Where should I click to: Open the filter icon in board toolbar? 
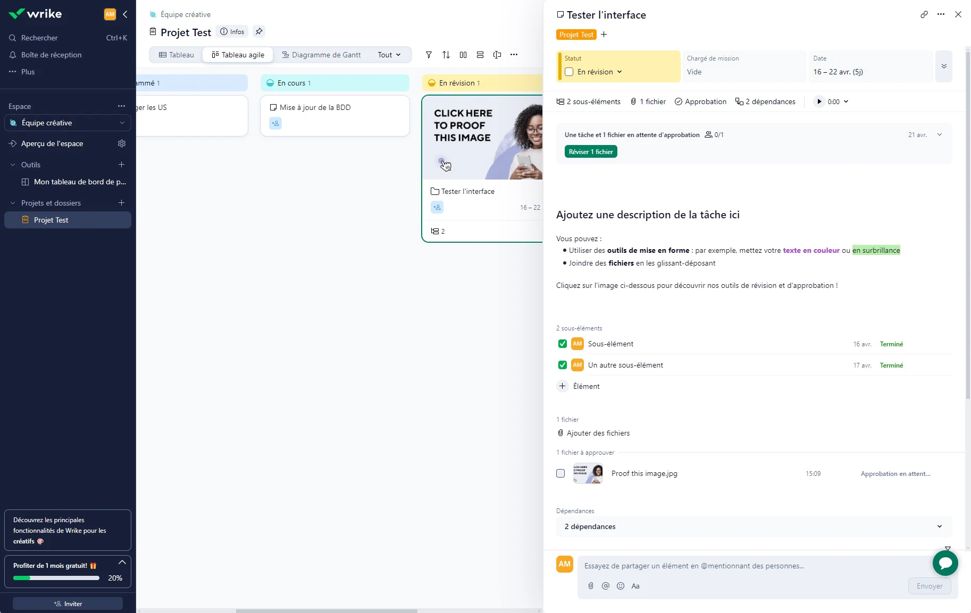pos(429,55)
